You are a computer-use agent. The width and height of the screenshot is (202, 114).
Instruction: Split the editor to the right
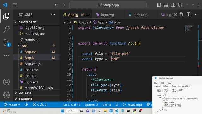click(188, 14)
